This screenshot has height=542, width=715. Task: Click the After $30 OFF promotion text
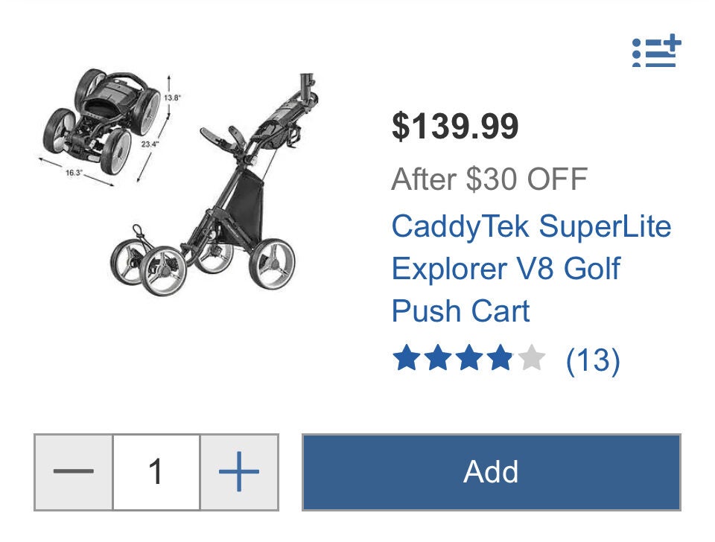[488, 179]
